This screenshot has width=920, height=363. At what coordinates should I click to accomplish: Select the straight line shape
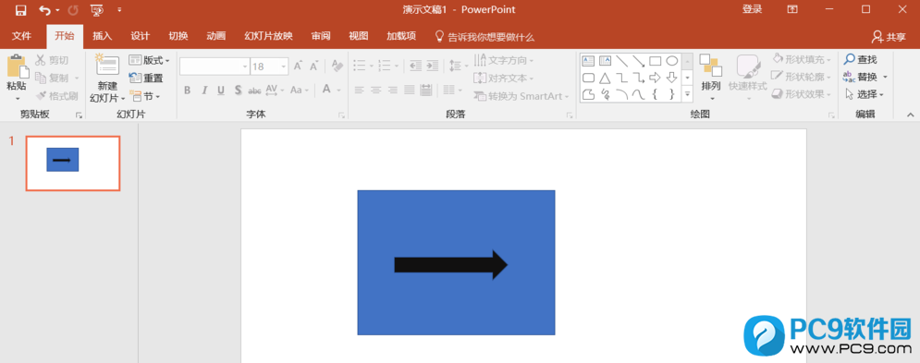point(622,61)
